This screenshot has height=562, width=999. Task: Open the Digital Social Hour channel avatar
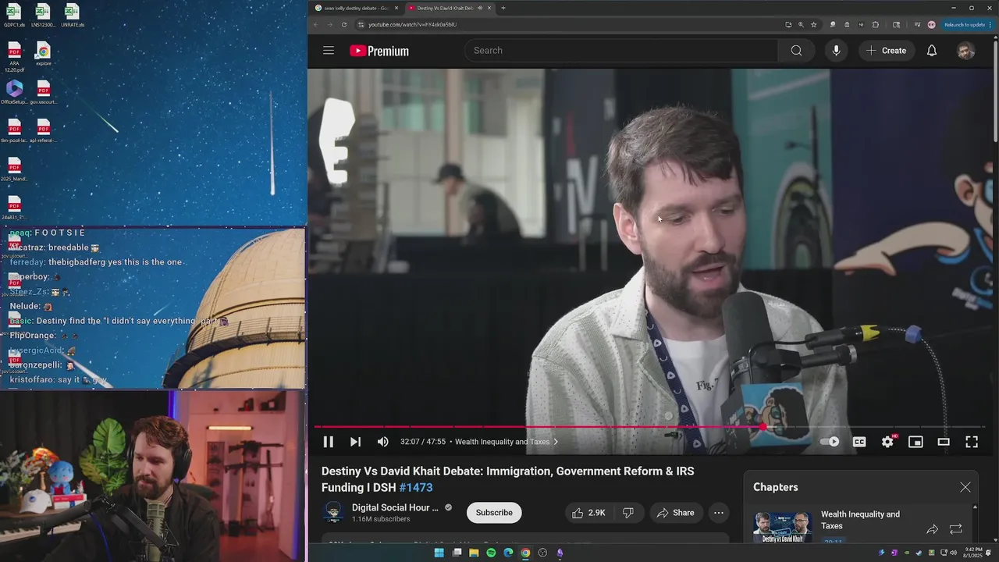(333, 512)
